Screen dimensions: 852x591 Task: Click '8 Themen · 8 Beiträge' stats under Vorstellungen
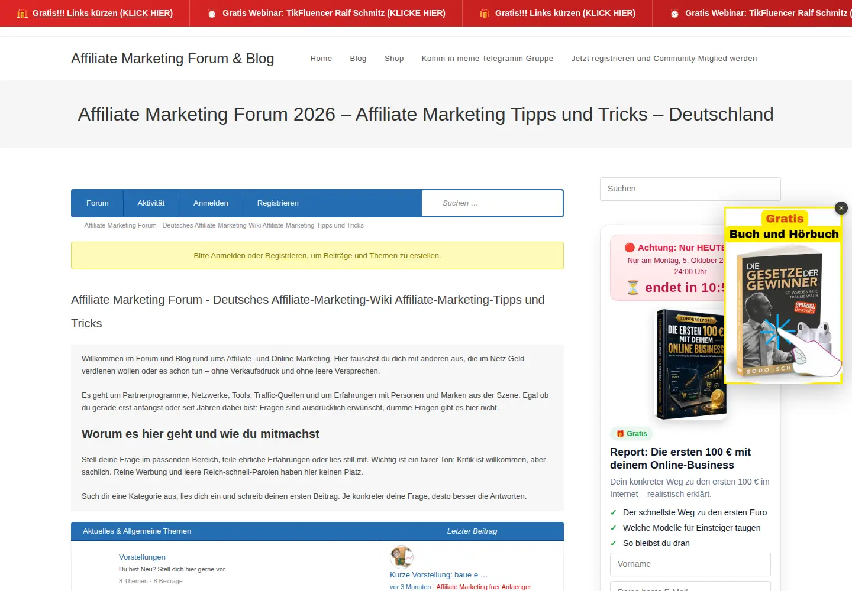[x=151, y=581]
